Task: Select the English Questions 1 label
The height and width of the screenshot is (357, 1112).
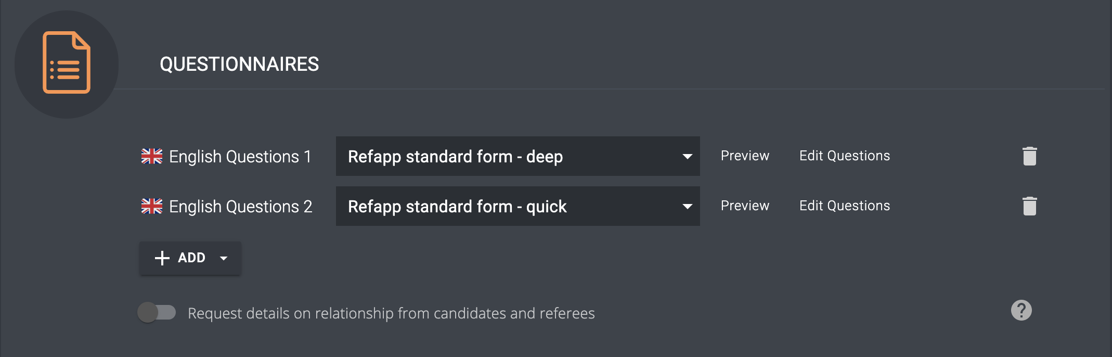Action: [x=240, y=156]
